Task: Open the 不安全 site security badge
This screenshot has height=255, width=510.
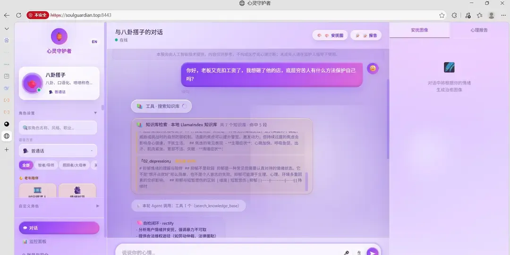Action: point(38,15)
